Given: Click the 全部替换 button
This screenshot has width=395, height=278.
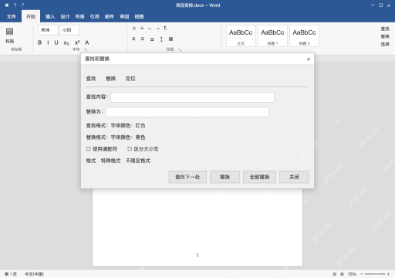Looking at the screenshot, I should tap(259, 177).
